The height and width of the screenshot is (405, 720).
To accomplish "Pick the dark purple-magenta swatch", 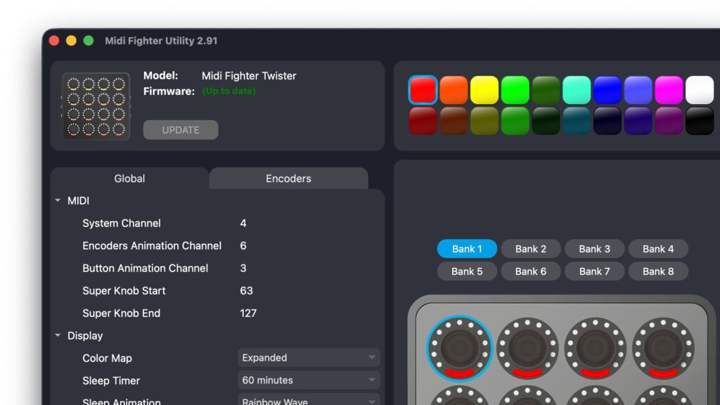I will click(x=669, y=121).
